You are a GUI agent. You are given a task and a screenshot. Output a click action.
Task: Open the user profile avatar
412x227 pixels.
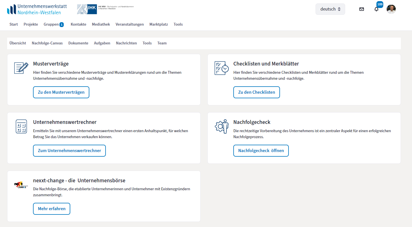tap(391, 9)
